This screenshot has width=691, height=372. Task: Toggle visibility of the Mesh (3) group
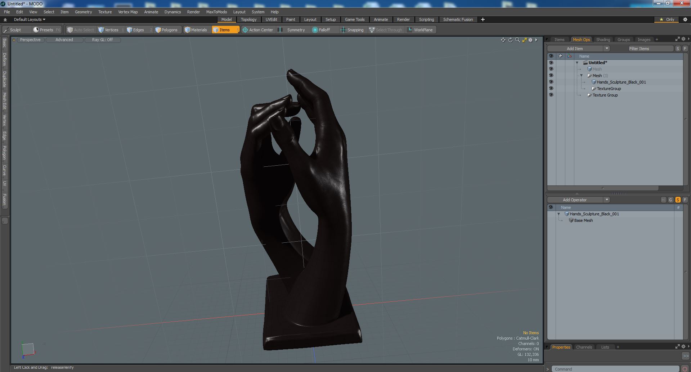(x=551, y=76)
